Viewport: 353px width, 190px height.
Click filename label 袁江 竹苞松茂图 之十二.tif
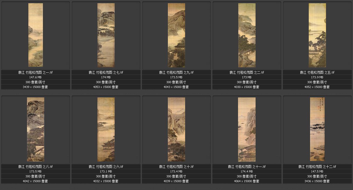pos(317,167)
